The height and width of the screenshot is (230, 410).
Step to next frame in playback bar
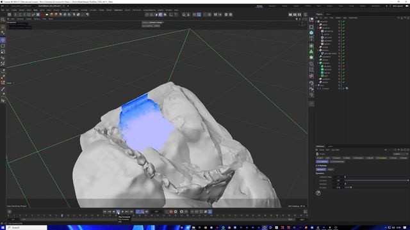122,211
